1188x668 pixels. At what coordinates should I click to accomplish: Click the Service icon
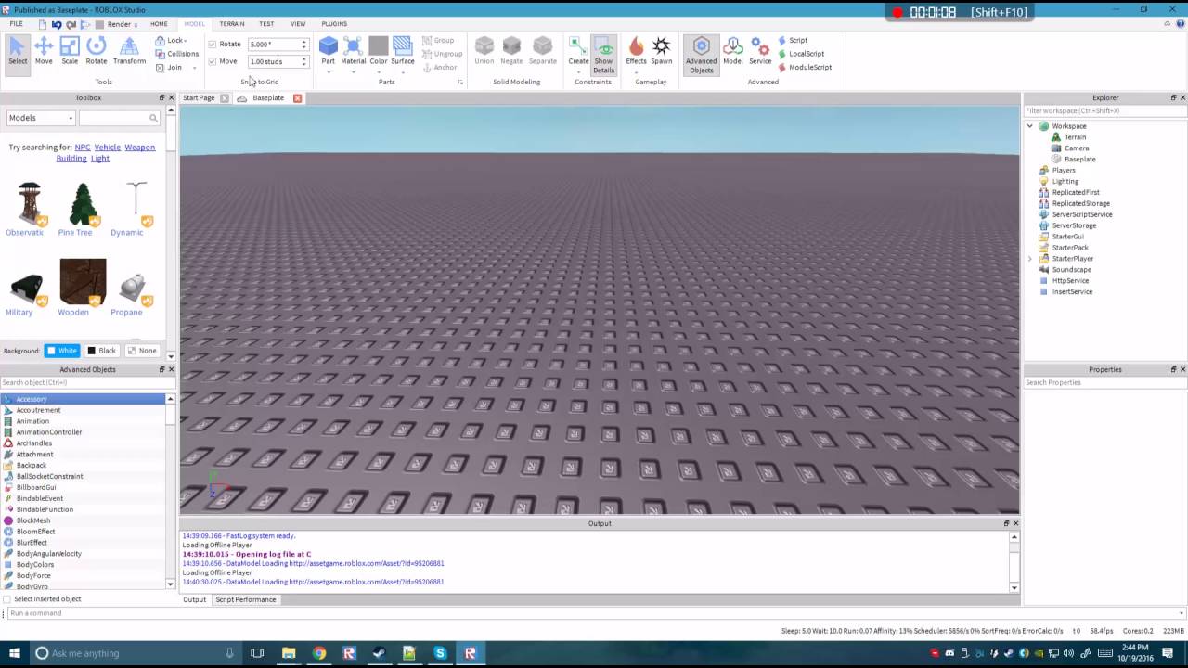pos(760,51)
